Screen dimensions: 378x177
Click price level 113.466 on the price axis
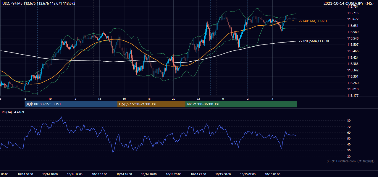click(353, 51)
